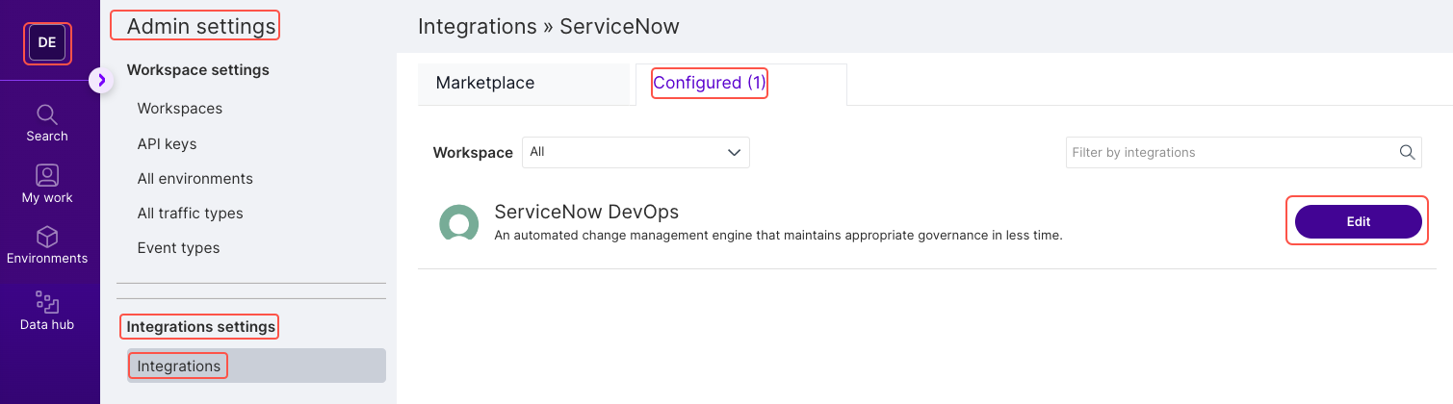Click the Workspace settings section heading
The height and width of the screenshot is (404, 1453).
198,69
